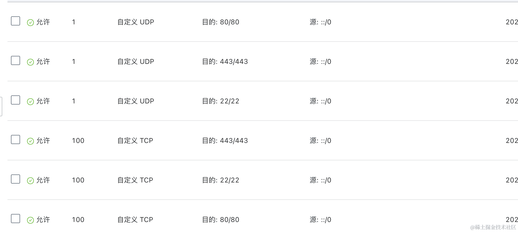Click the green allow icon on the UDP 443/443 row
Screen dimensions: 518x232
(x=30, y=62)
